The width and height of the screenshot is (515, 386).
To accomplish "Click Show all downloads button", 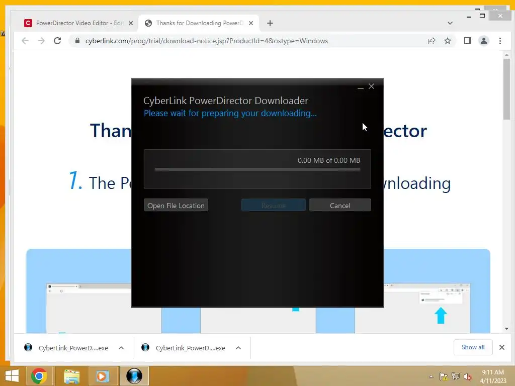I will pyautogui.click(x=473, y=347).
